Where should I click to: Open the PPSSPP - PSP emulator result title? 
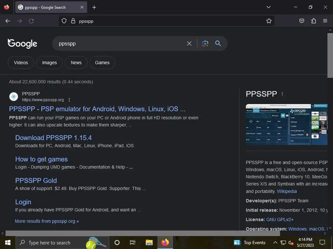point(97,109)
